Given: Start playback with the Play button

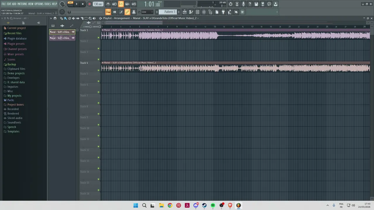Looking at the screenshot, I should 77,4.
